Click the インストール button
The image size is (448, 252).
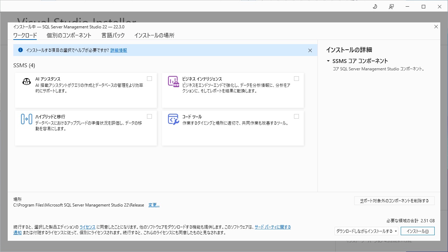click(418, 231)
